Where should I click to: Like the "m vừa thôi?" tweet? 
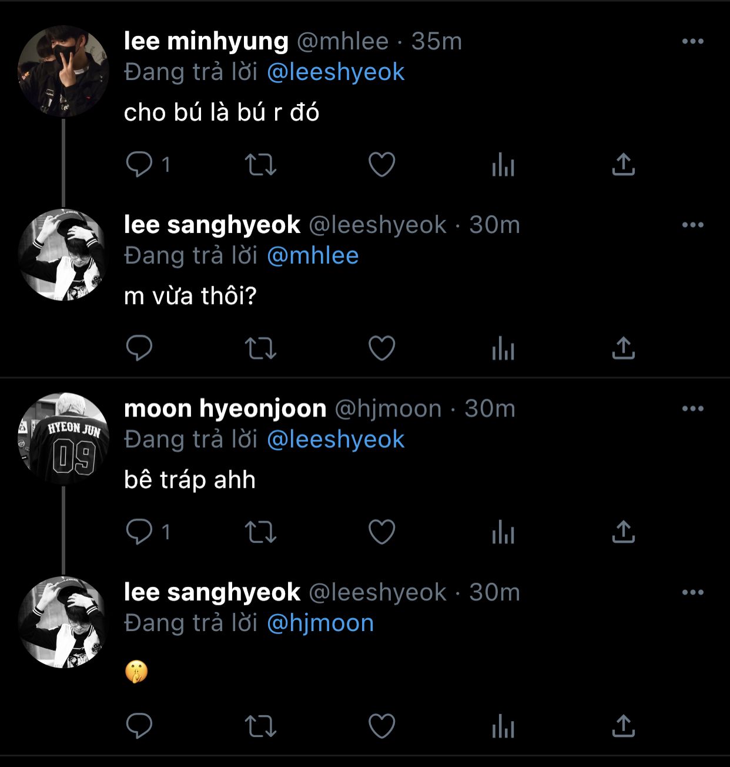[381, 348]
